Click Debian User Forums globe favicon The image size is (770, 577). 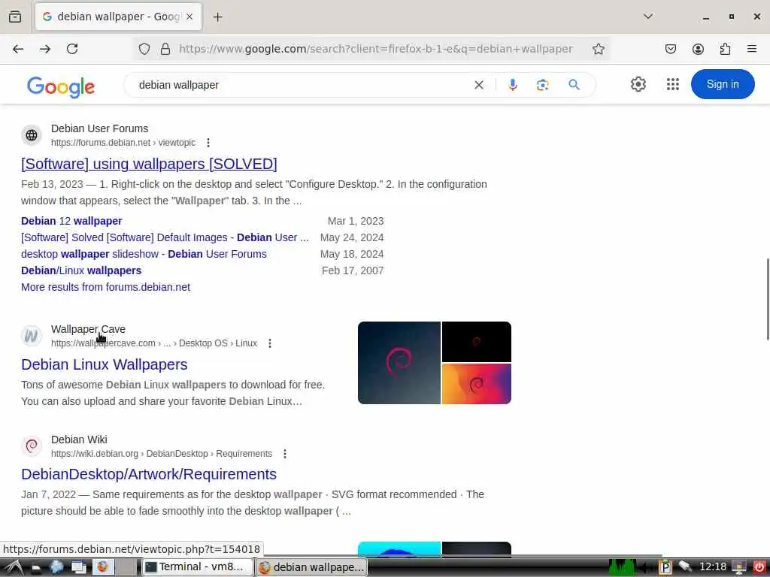pyautogui.click(x=32, y=135)
